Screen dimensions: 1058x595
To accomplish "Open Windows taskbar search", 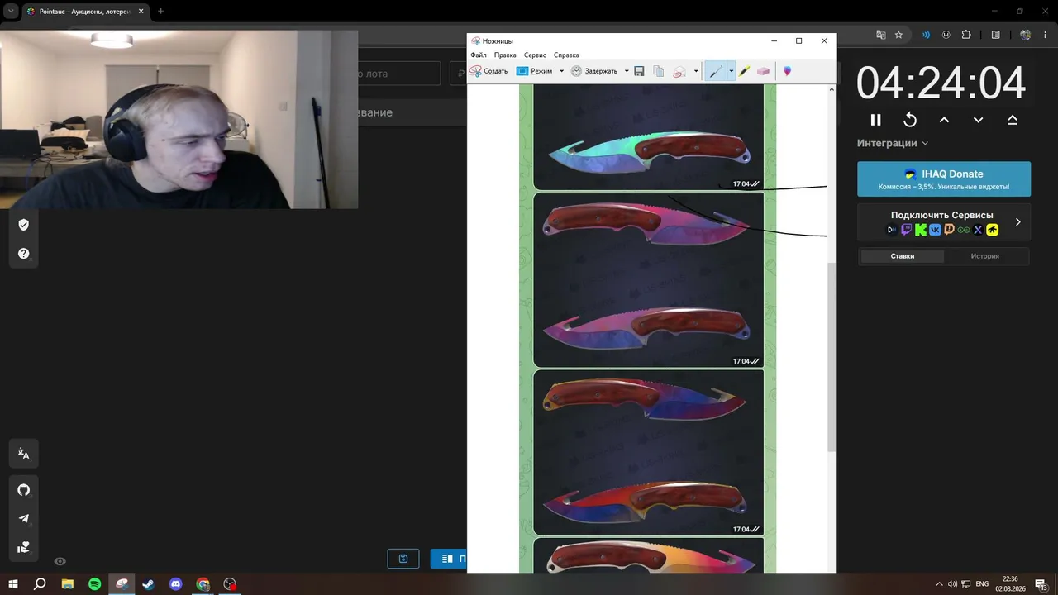I will [40, 584].
